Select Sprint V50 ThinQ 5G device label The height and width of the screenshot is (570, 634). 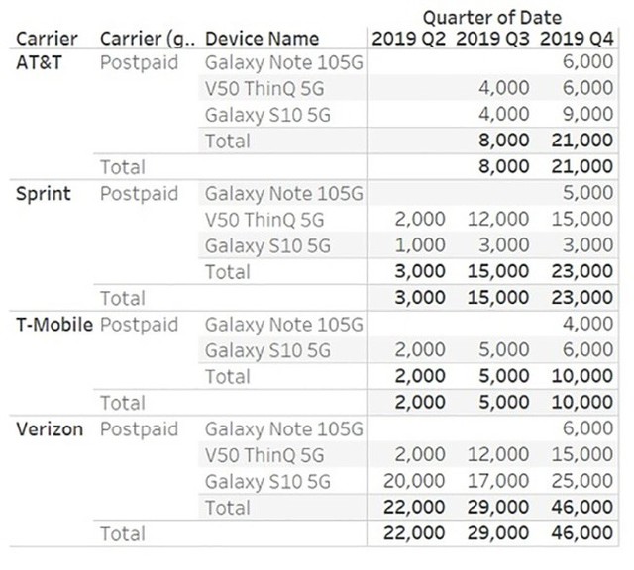(x=264, y=220)
